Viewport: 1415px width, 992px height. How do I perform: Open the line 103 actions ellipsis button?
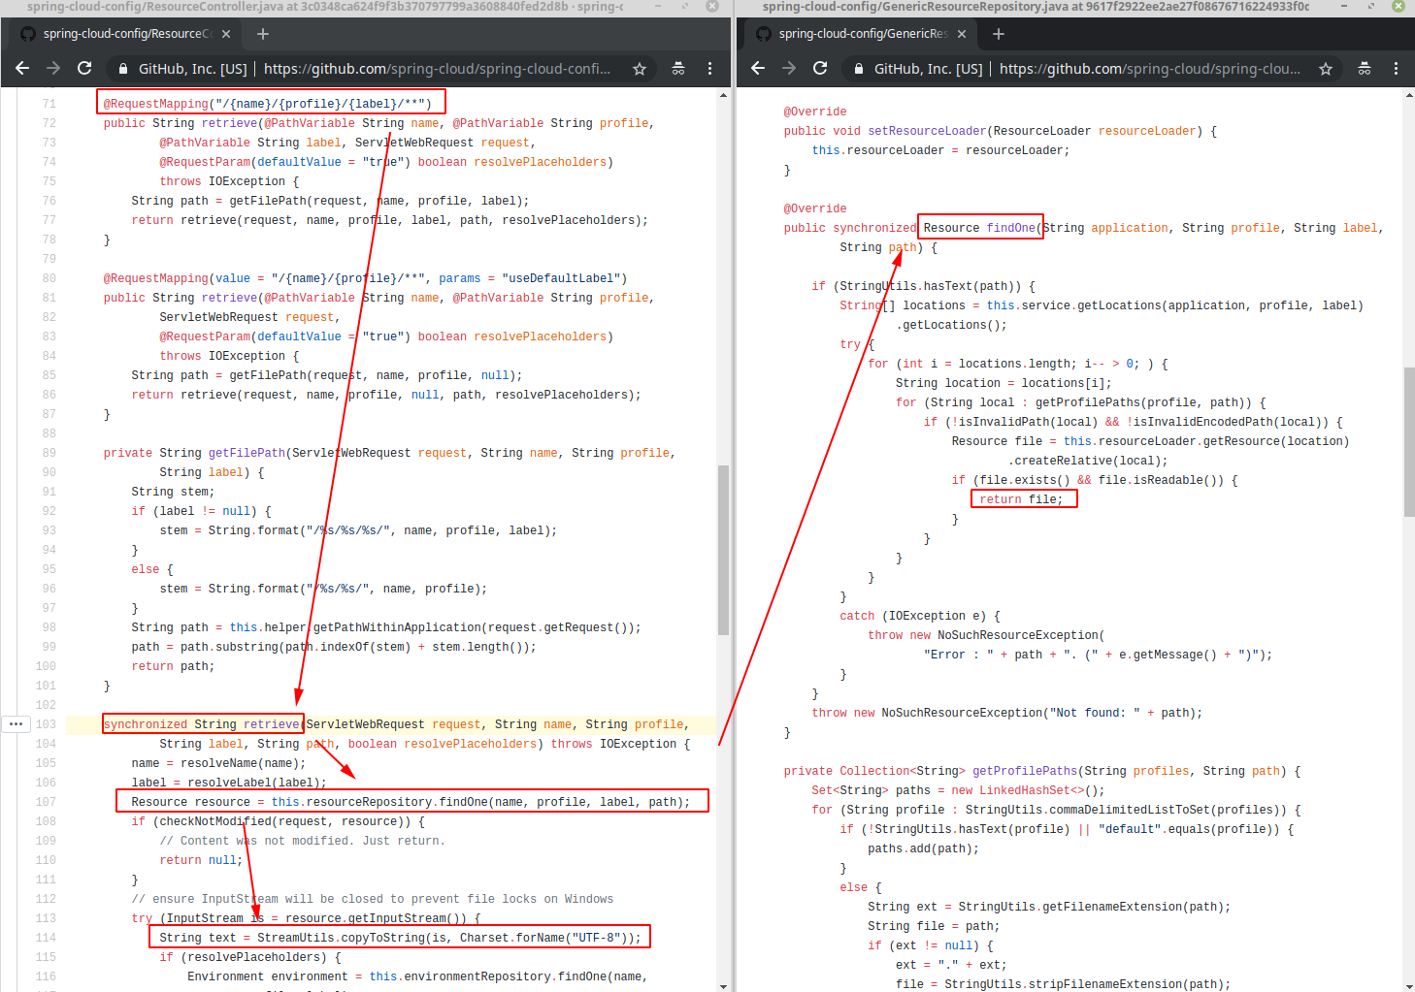[16, 723]
